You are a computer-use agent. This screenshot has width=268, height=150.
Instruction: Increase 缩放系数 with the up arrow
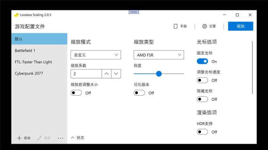point(107,74)
